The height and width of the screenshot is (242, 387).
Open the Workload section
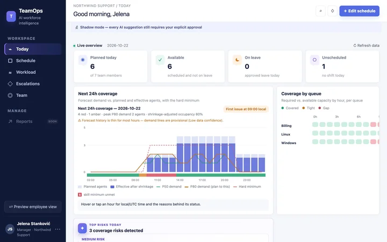tap(33, 72)
